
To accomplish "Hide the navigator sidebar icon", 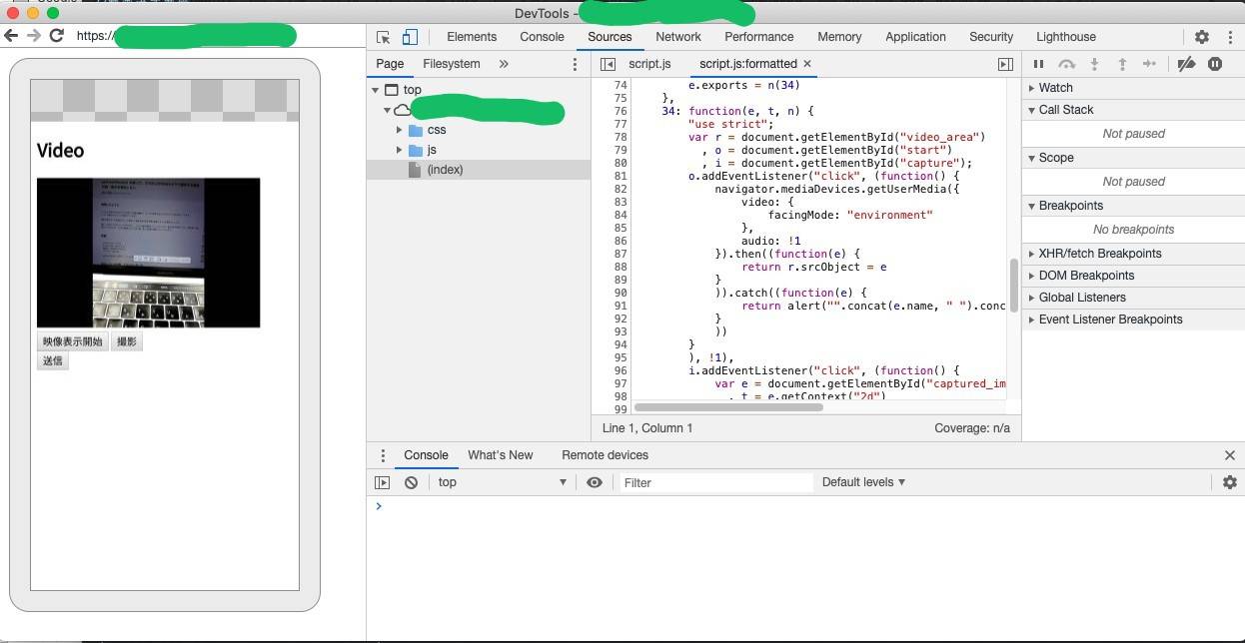I will pos(608,64).
